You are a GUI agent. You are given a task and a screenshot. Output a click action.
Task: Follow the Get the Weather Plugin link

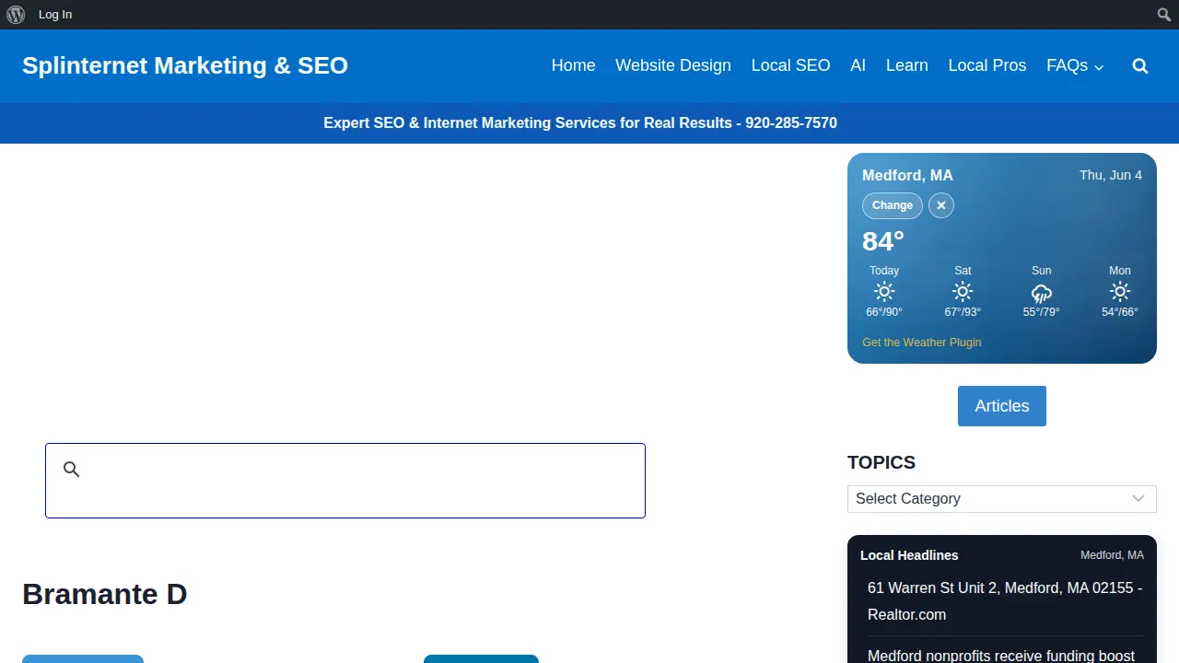[x=922, y=343]
